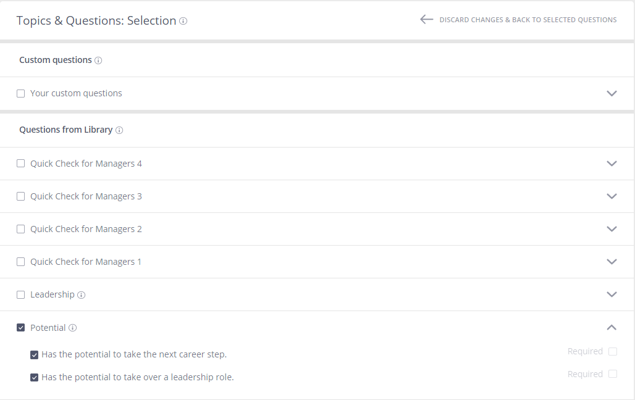Click info icon beside Topics & Questions: Selection
The image size is (635, 400).
click(183, 21)
